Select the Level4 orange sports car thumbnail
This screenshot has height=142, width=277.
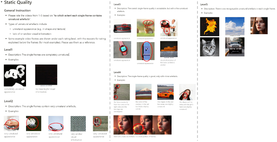coord(166,92)
